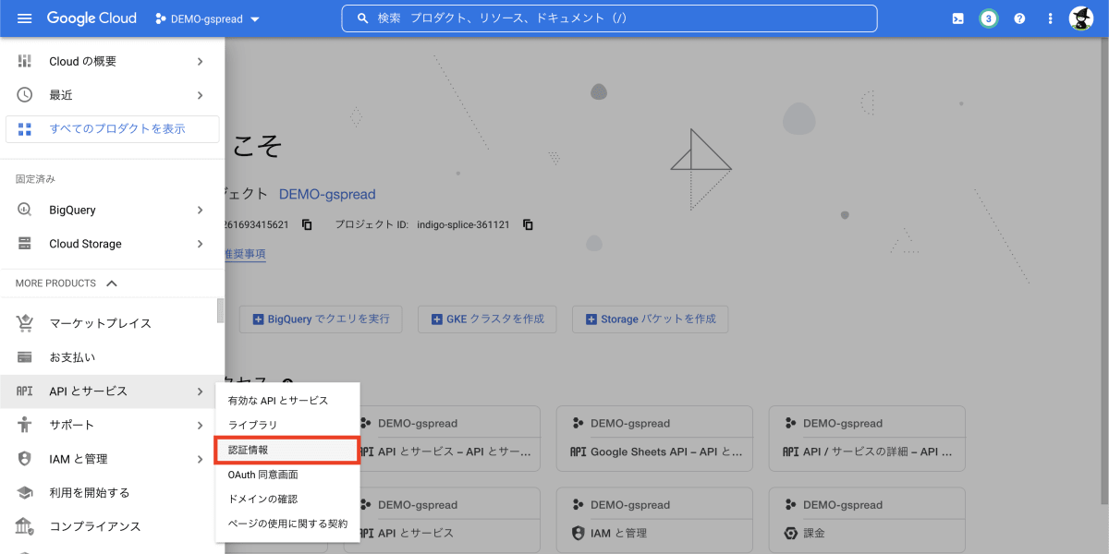Click the compliance building icon
Viewport: 1109px width, 554px height.
[x=25, y=526]
